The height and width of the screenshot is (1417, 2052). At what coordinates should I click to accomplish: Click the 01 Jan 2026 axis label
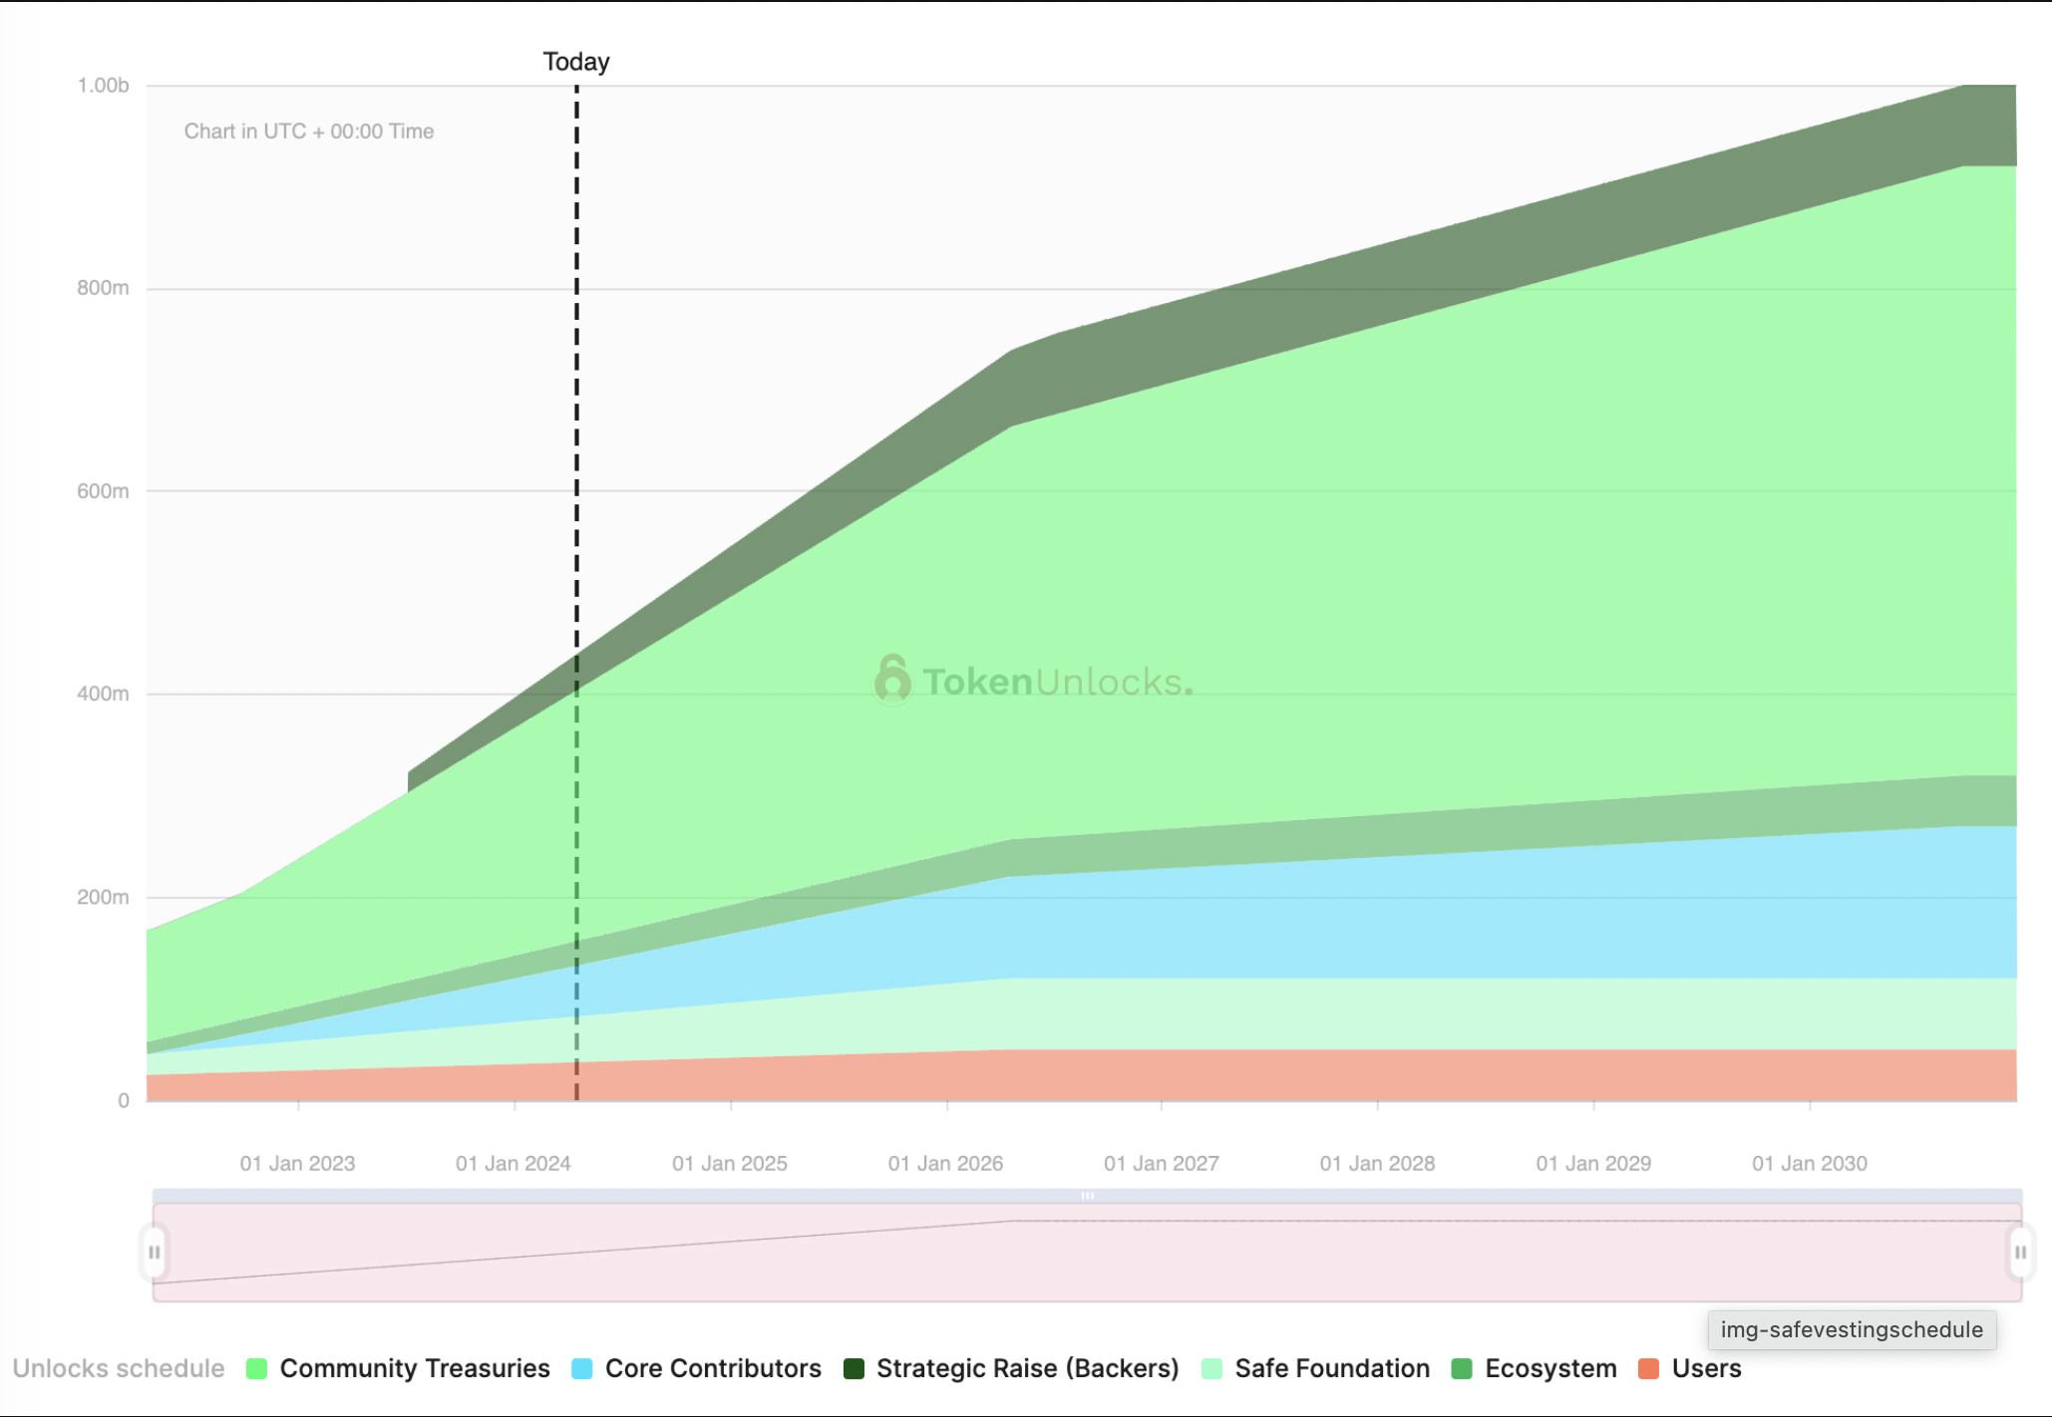point(945,1163)
